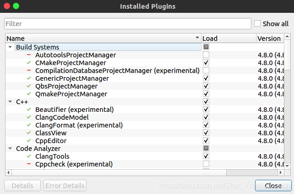Enable the Cppcheck load checkbox
This screenshot has width=294, height=194.
(206, 164)
